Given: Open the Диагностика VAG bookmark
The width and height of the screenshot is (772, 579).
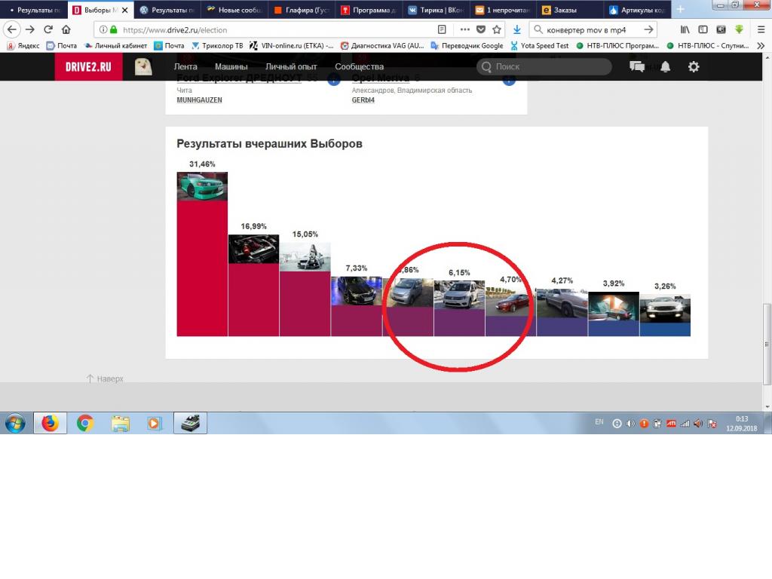Looking at the screenshot, I should pyautogui.click(x=382, y=46).
